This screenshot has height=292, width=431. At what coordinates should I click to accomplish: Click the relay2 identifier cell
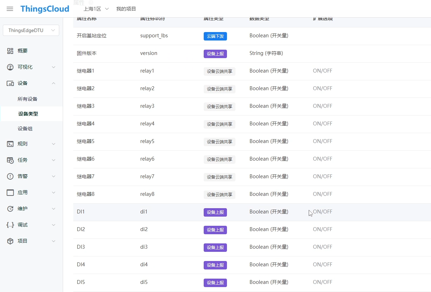(x=147, y=88)
